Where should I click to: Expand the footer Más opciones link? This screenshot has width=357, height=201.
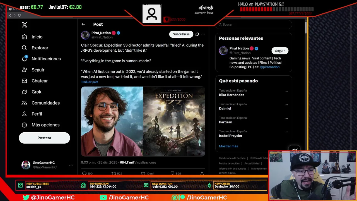coord(259,169)
